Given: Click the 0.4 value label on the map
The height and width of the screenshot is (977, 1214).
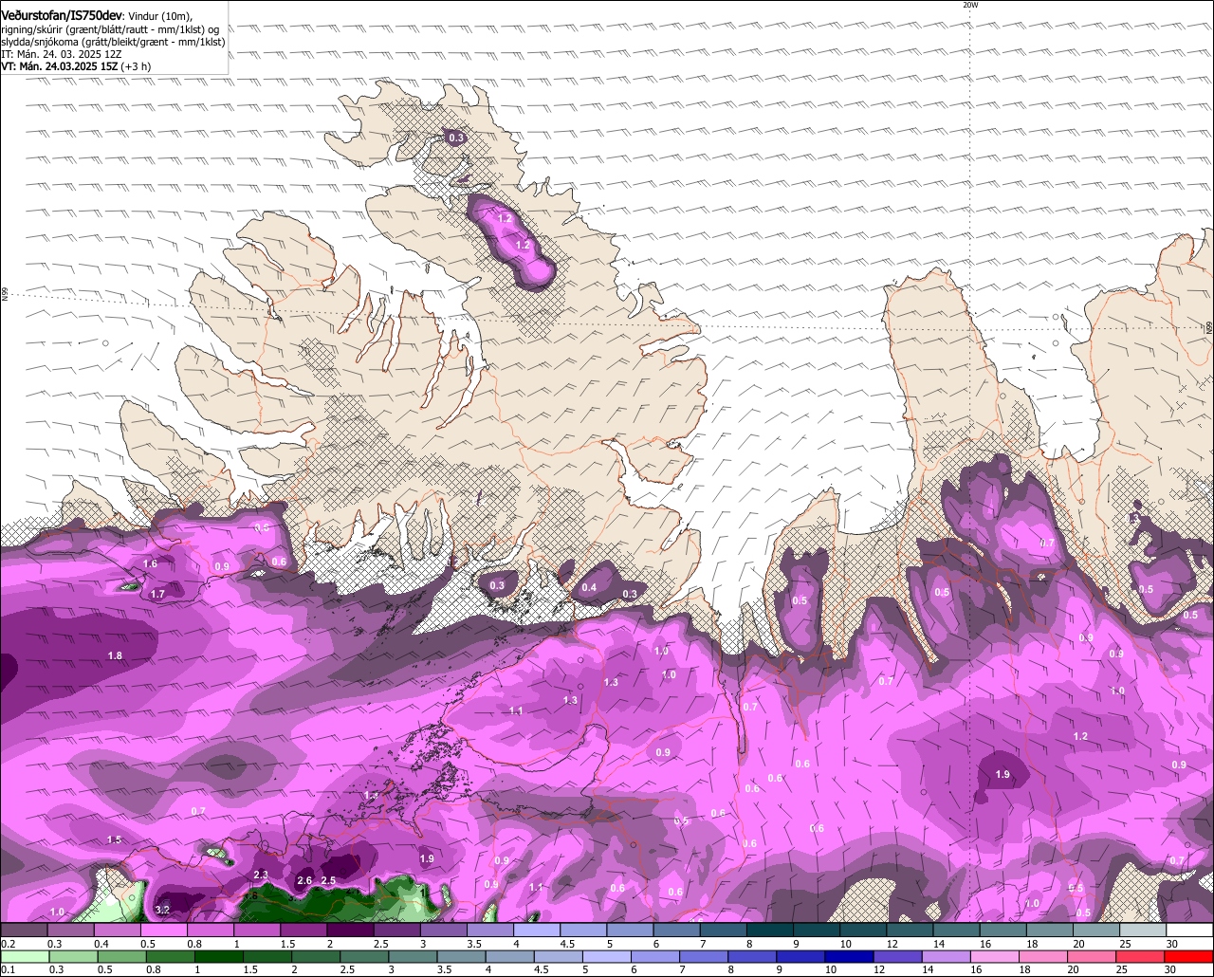Looking at the screenshot, I should 589,587.
